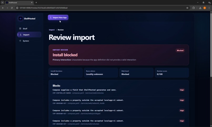
Task: Click the Blocks section heading
Action: point(56,86)
